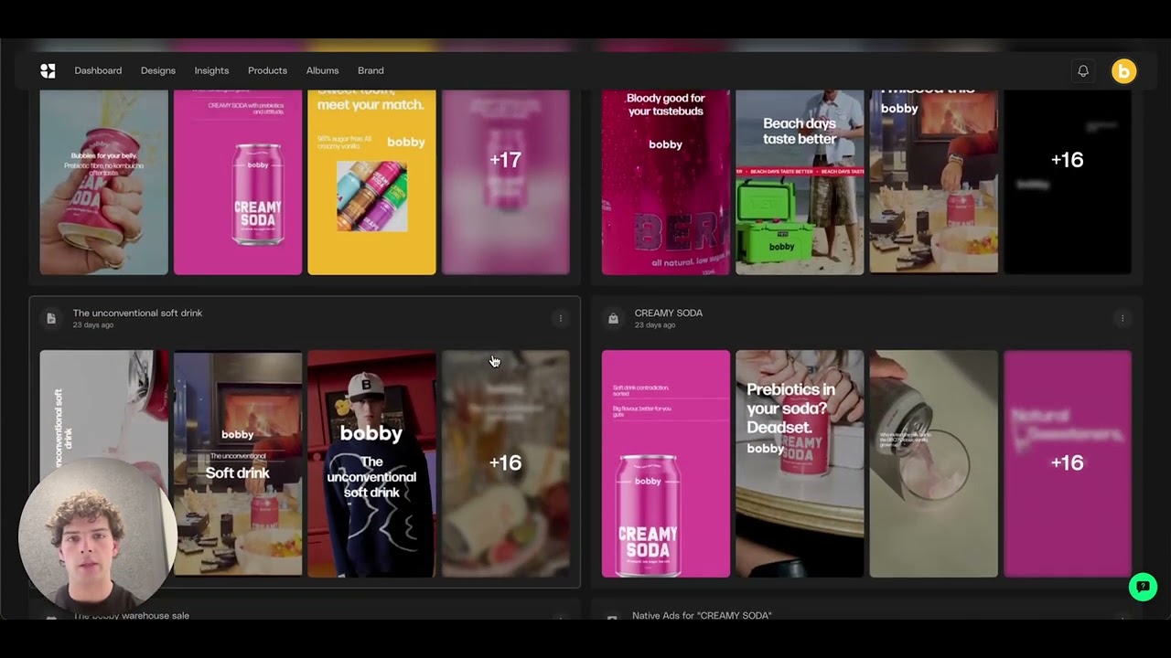Show the black +16 tile in top-right album

click(1068, 182)
